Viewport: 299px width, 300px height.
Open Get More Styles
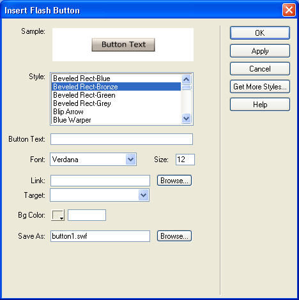click(260, 87)
